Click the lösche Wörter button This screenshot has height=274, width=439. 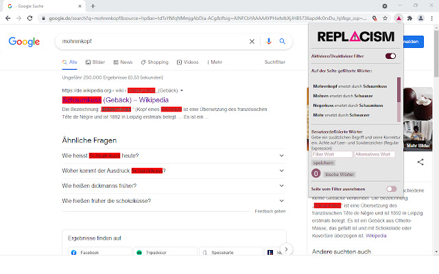(340, 175)
